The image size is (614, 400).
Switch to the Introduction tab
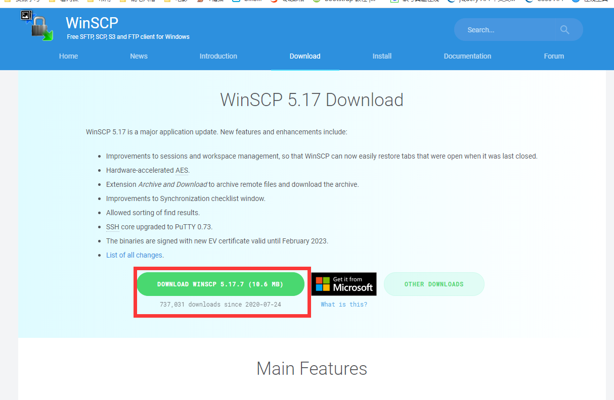[x=218, y=56]
